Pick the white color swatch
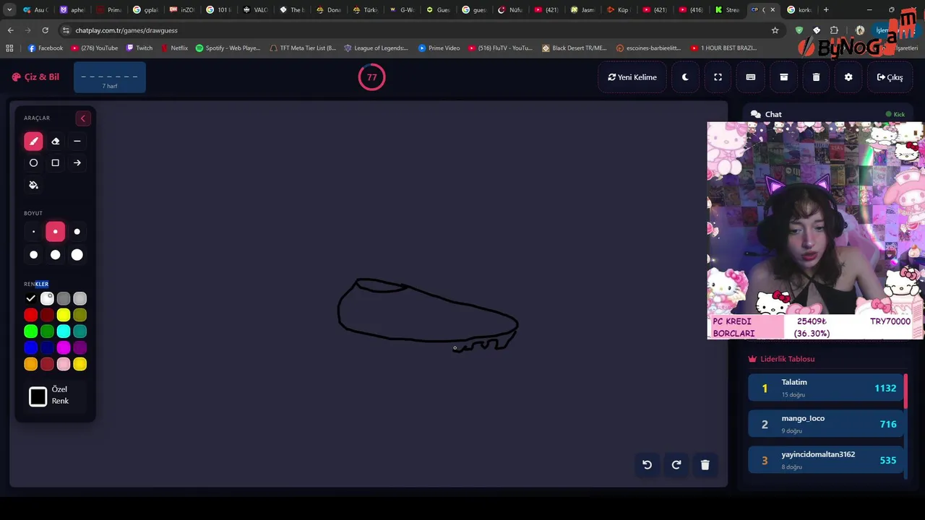The image size is (925, 520). [47, 298]
